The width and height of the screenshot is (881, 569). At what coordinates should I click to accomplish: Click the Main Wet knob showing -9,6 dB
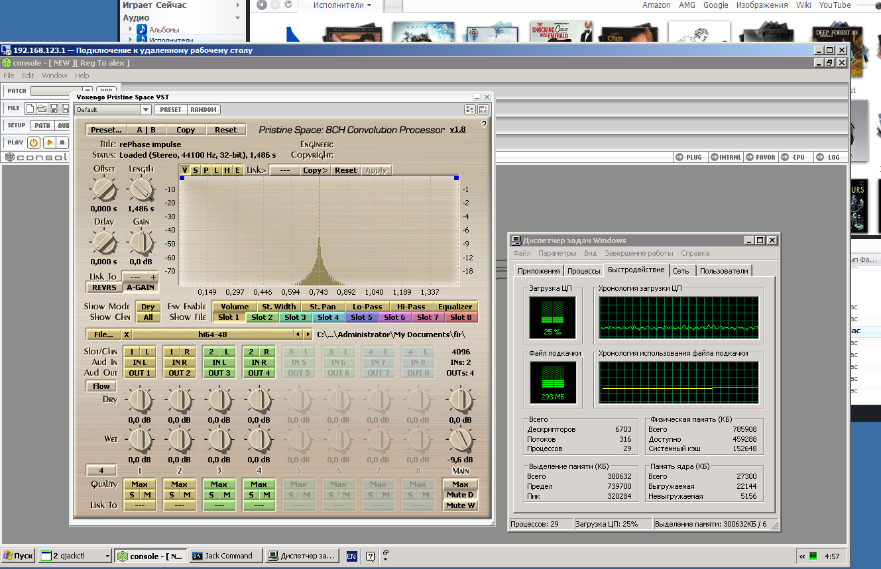pyautogui.click(x=460, y=439)
